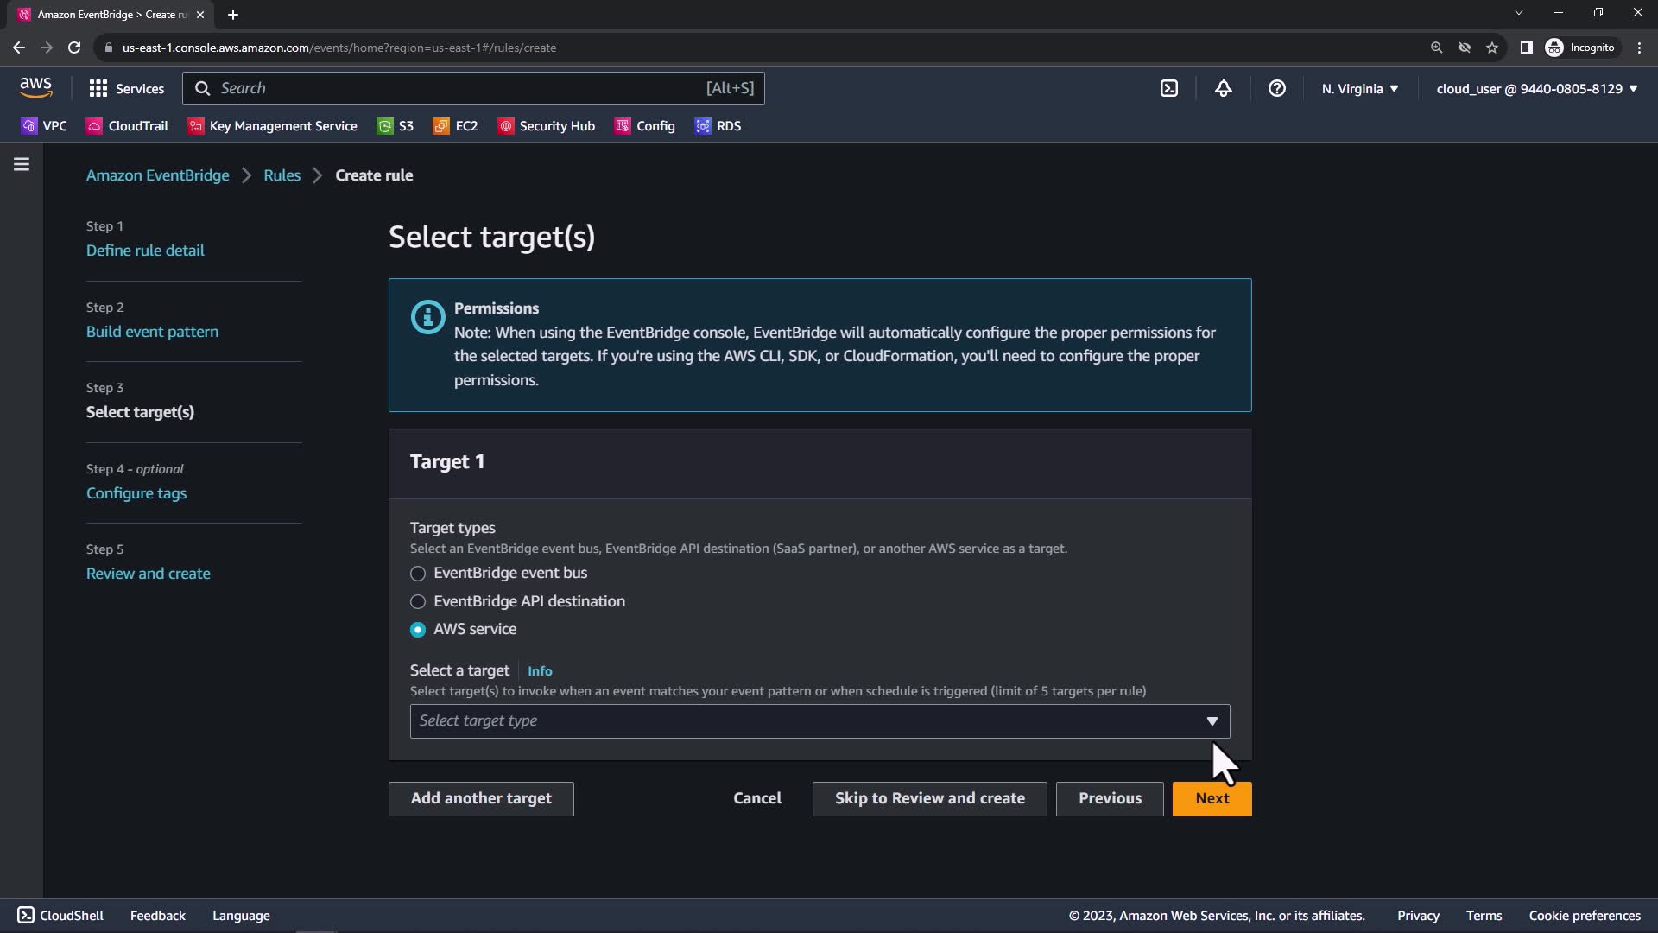Expand the cloud_user account menu

click(x=1536, y=88)
